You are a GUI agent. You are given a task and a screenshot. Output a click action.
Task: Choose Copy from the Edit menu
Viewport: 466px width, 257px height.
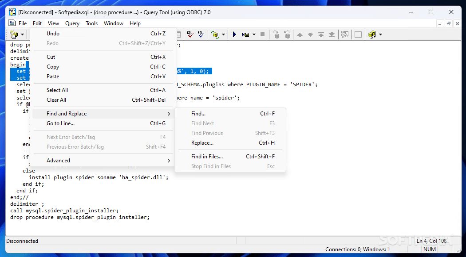[x=103, y=67]
